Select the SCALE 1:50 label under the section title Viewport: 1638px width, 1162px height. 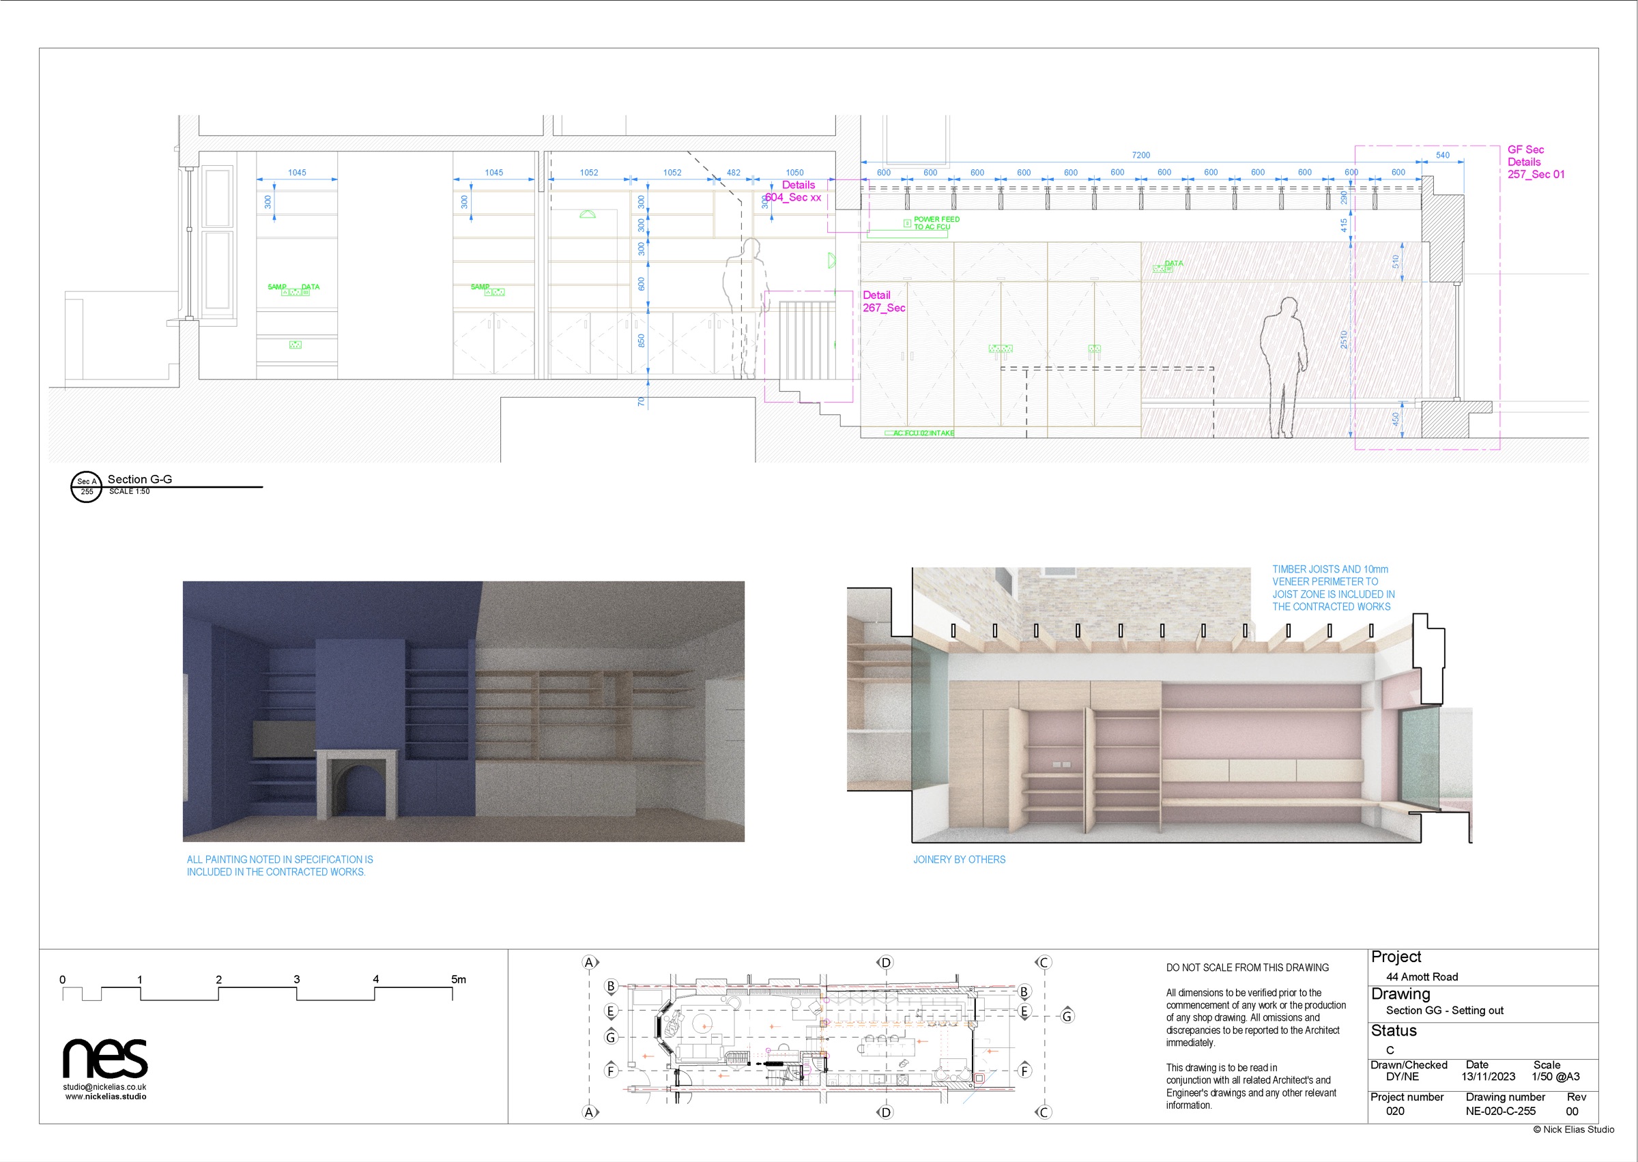pos(130,491)
